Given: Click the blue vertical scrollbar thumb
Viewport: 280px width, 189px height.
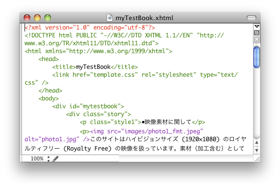Looking at the screenshot, I should [256, 57].
